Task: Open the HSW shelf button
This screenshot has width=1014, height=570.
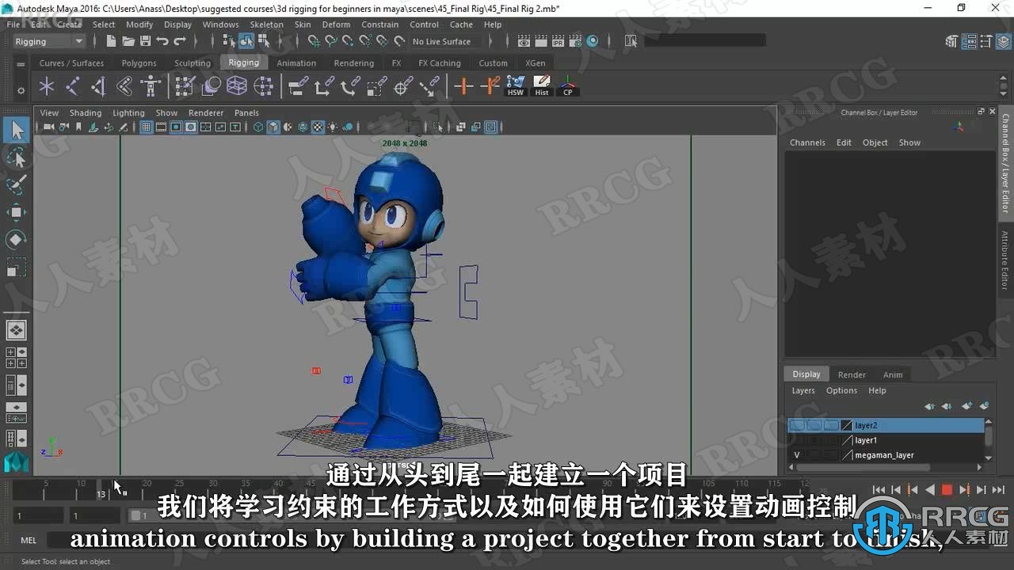Action: [x=516, y=85]
